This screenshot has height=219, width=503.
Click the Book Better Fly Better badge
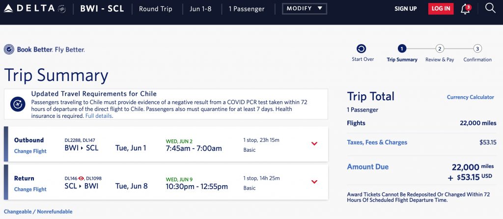tap(44, 50)
